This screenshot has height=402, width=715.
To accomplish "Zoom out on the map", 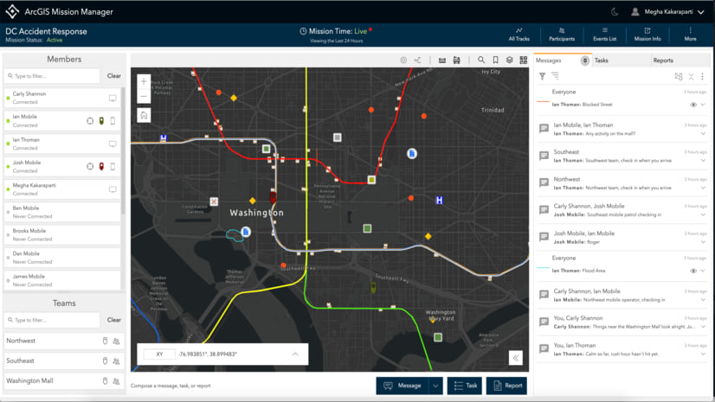I will (x=144, y=96).
